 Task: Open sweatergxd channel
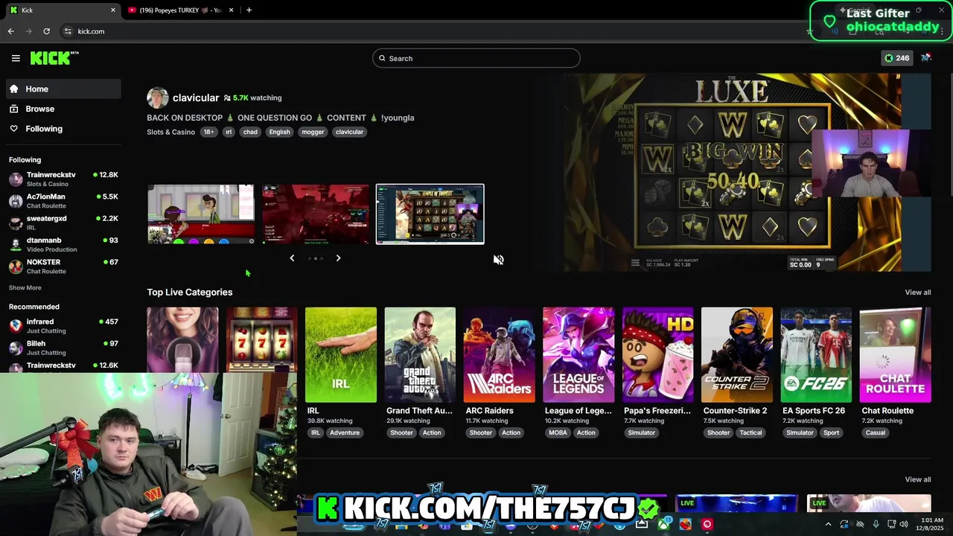[63, 223]
